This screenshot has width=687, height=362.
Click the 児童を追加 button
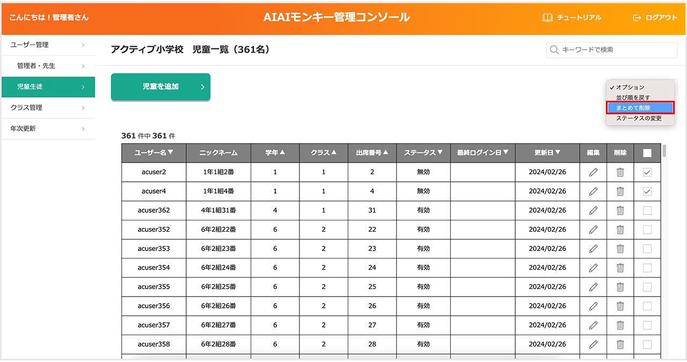(x=160, y=87)
